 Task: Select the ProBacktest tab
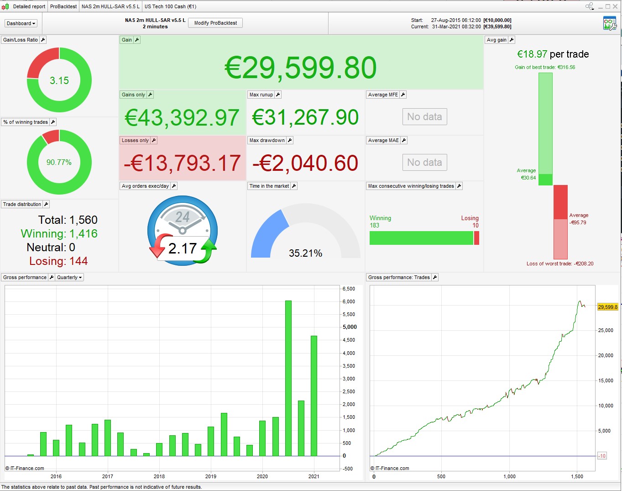[x=63, y=6]
